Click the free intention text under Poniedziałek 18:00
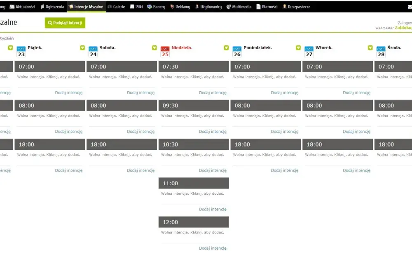Screen dimensions: 412x255 tap(265, 155)
